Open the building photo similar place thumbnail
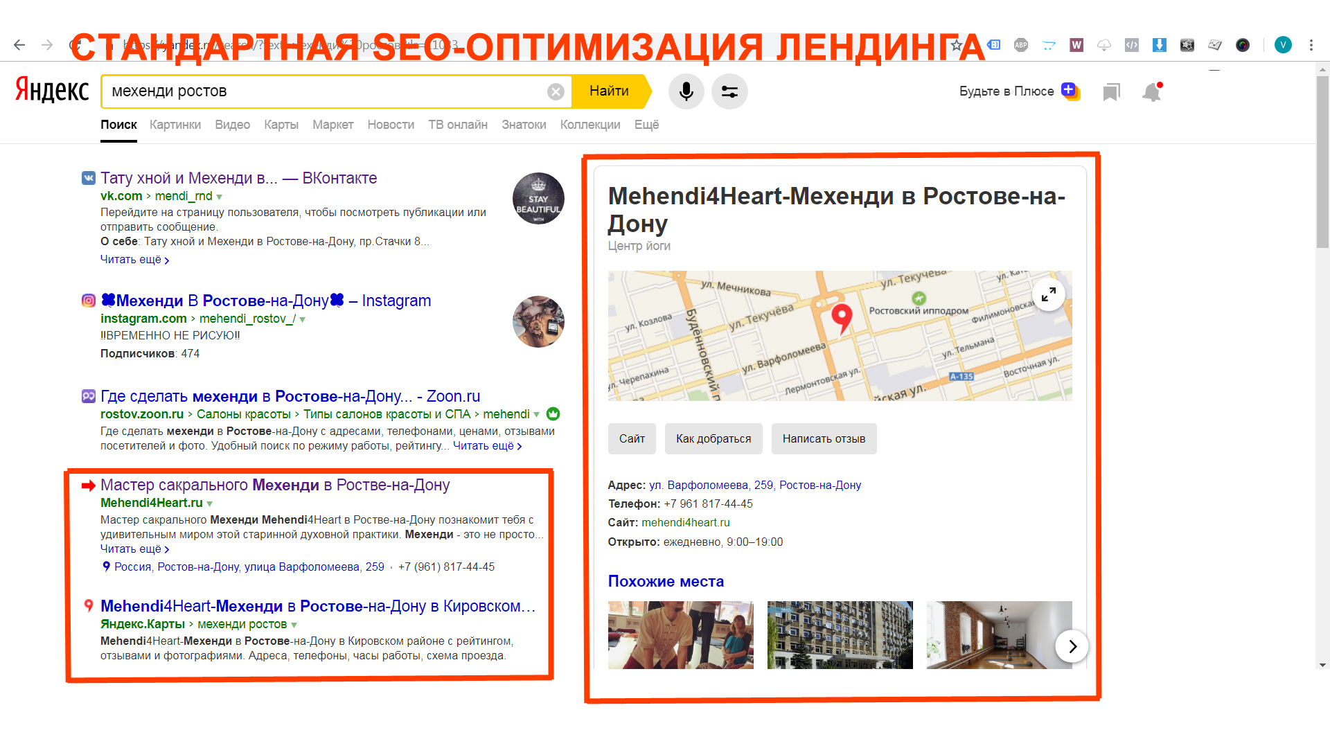The image size is (1330, 748). [840, 635]
